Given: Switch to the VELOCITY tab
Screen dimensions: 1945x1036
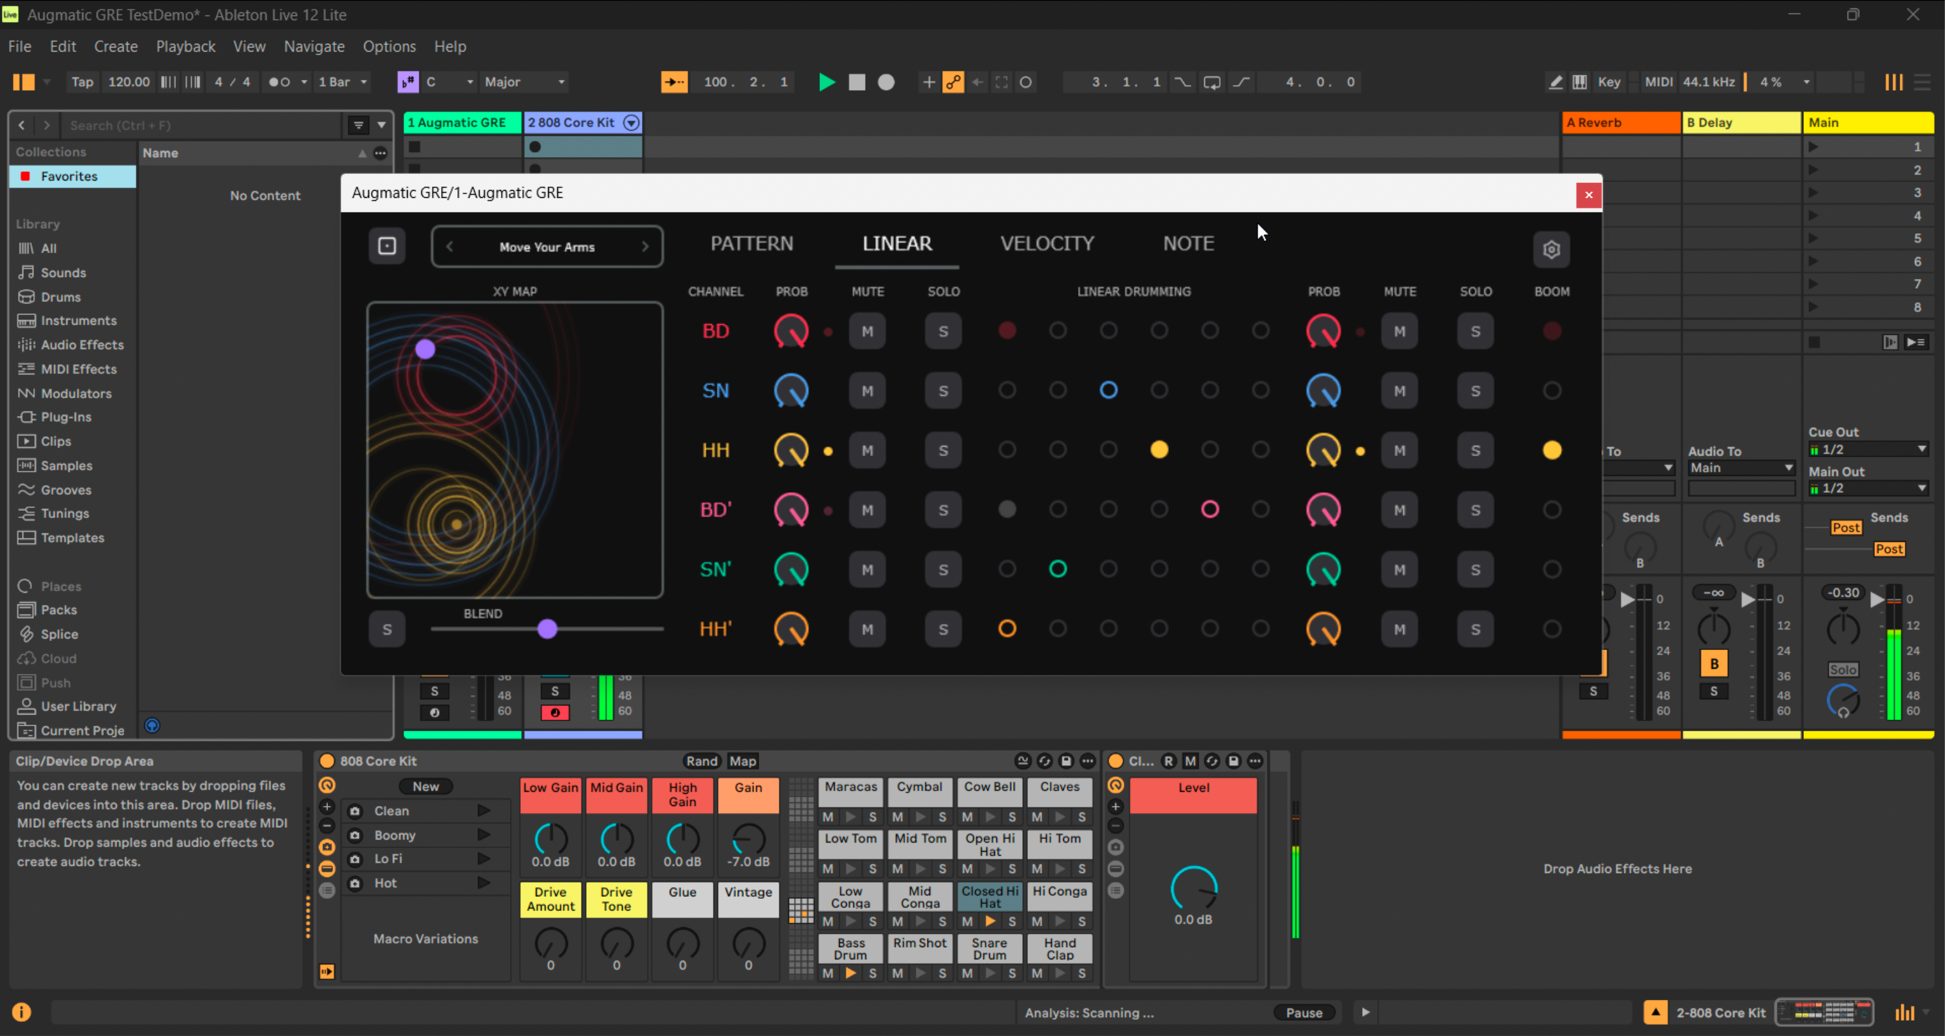Looking at the screenshot, I should (x=1047, y=243).
